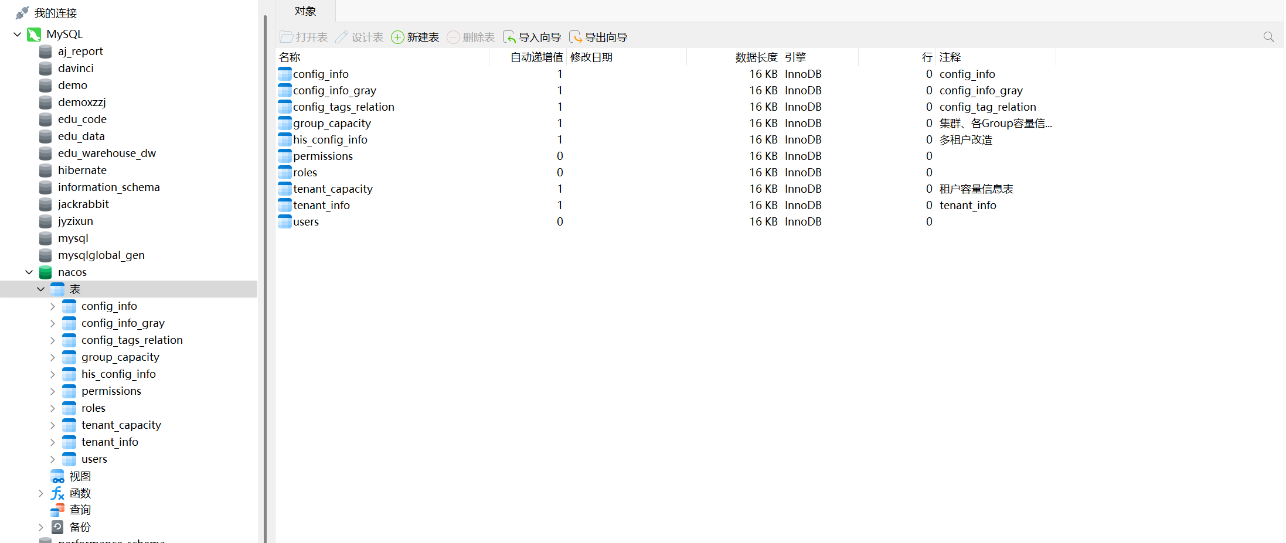Expand the config_info table in sidebar
This screenshot has width=1286, height=543.
coord(53,306)
